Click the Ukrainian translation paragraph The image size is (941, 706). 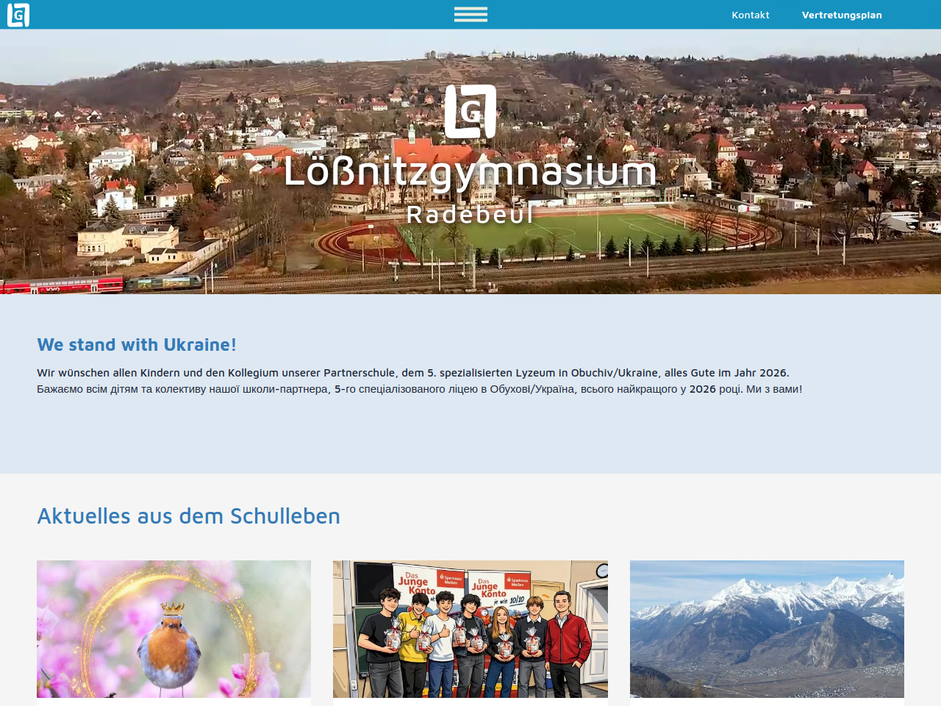419,389
